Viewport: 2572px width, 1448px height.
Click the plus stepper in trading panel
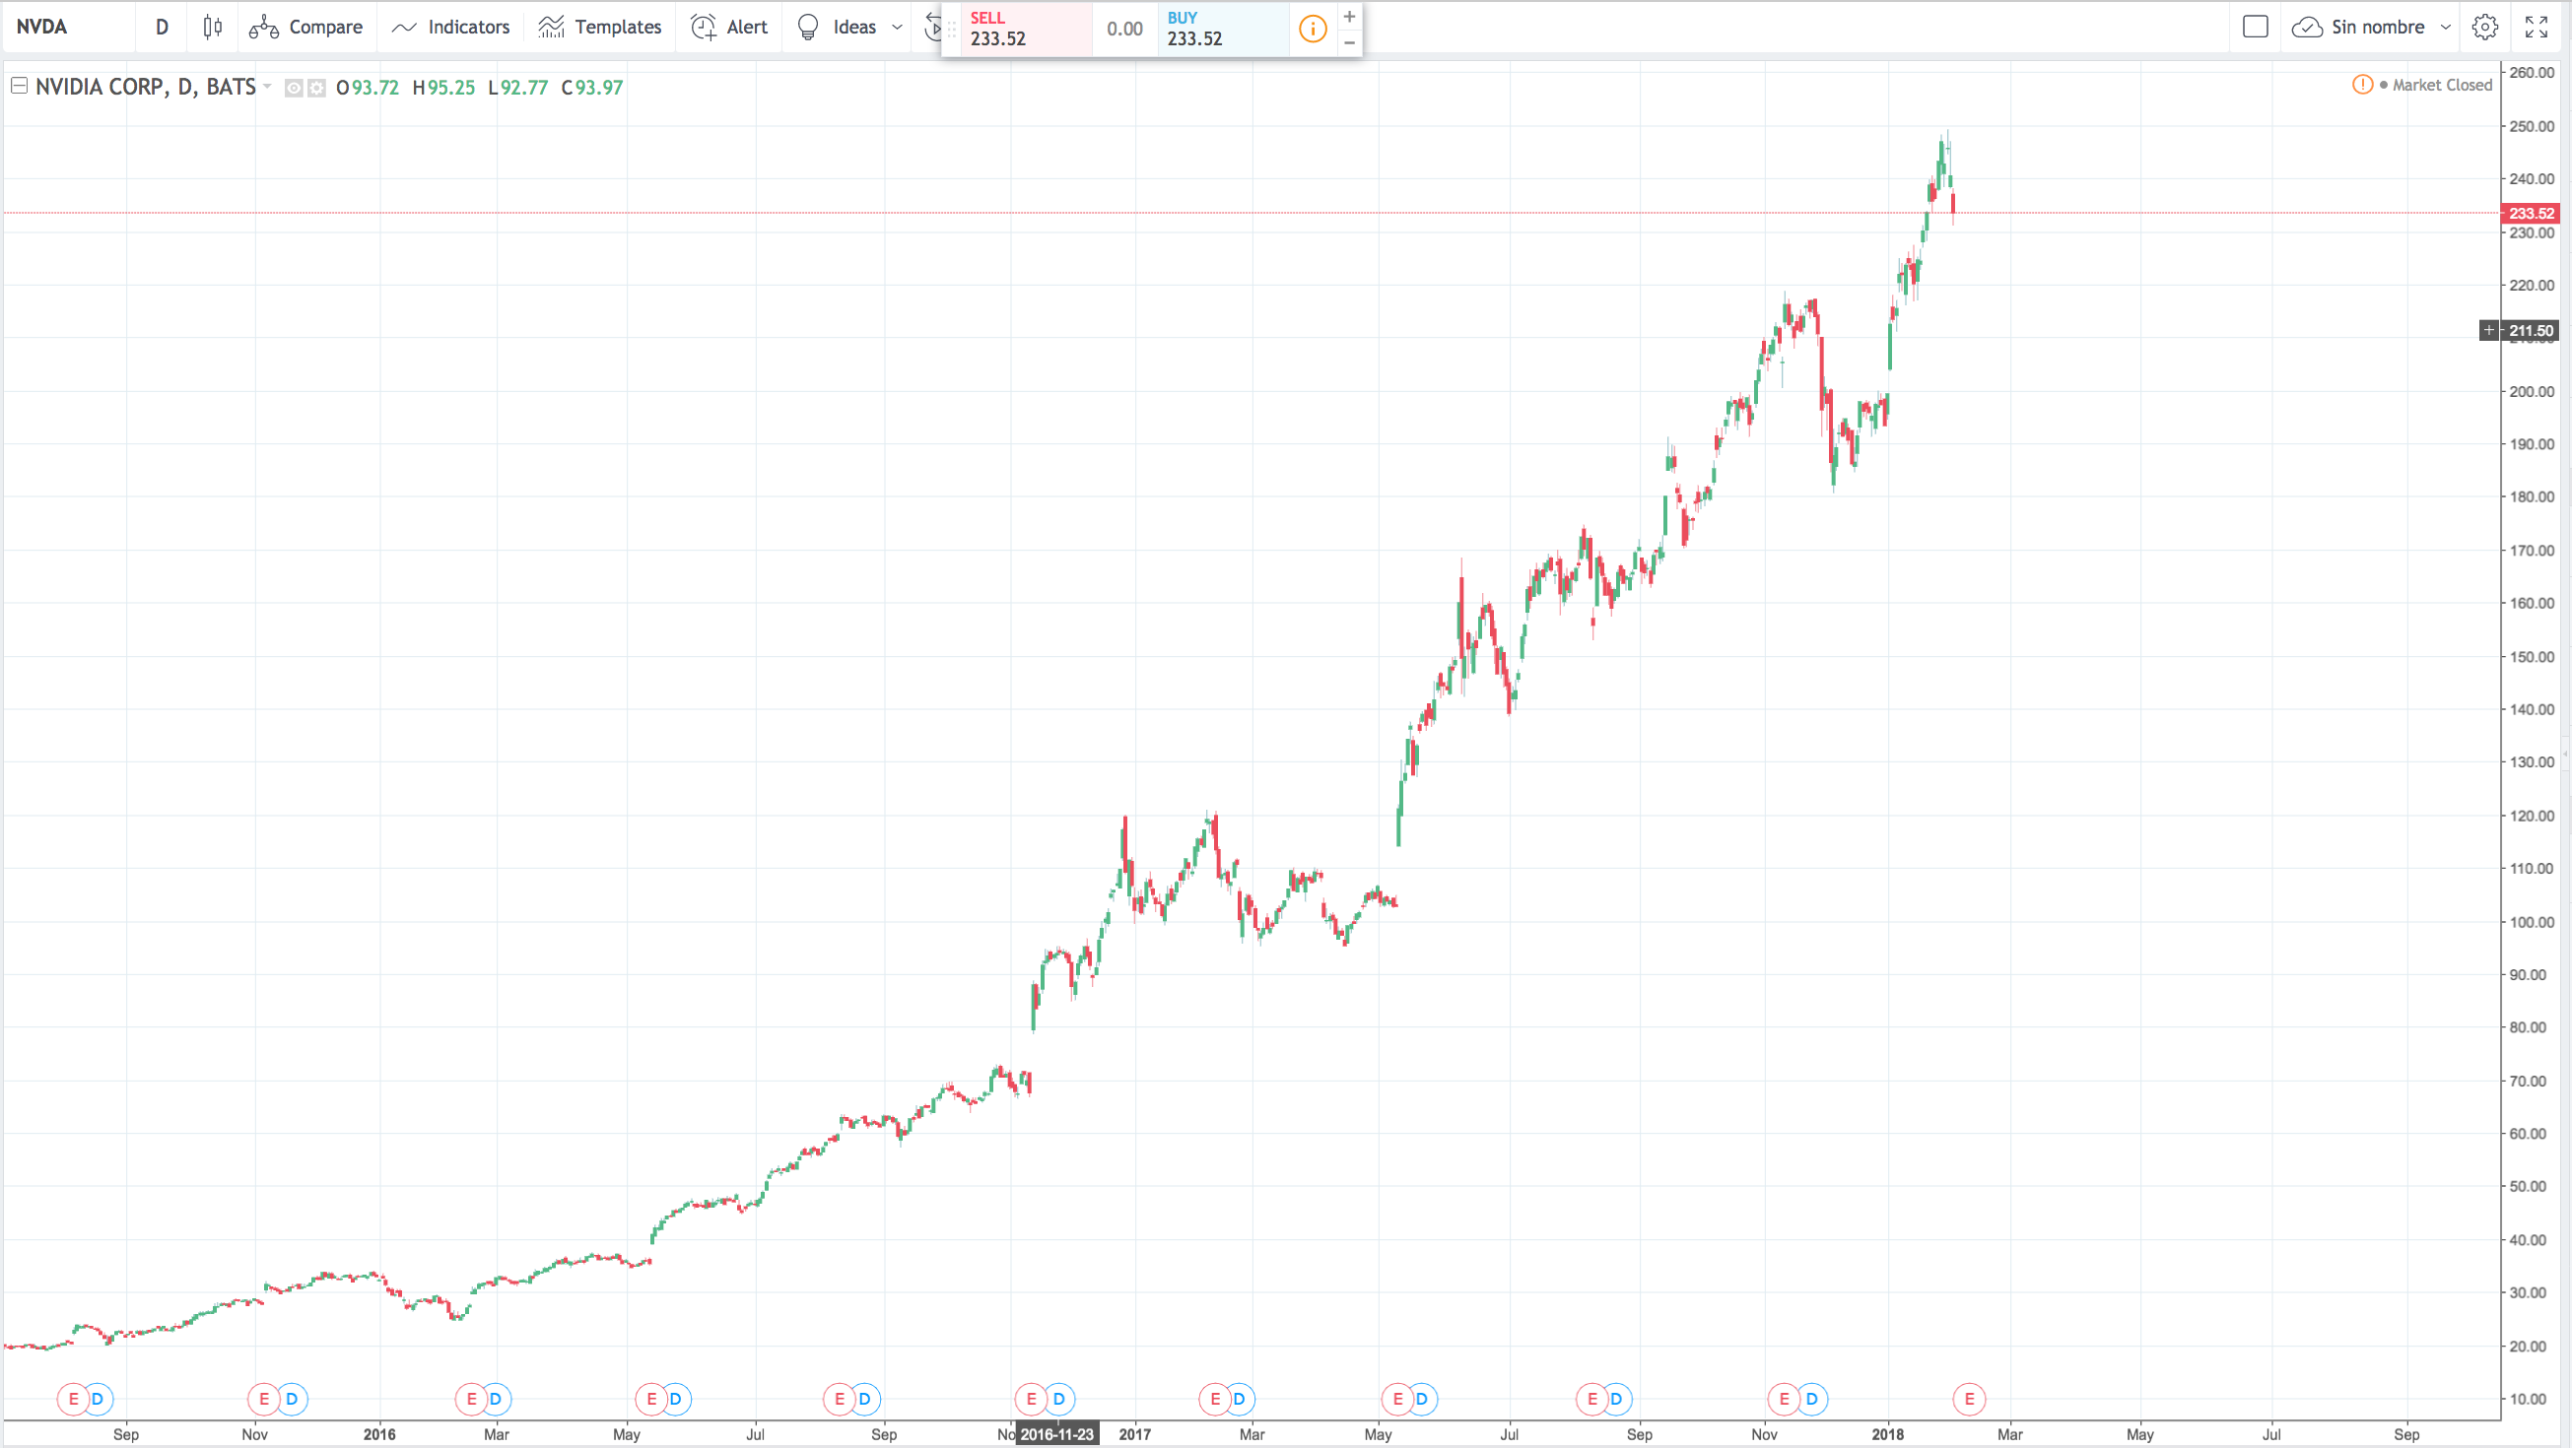click(x=1349, y=17)
